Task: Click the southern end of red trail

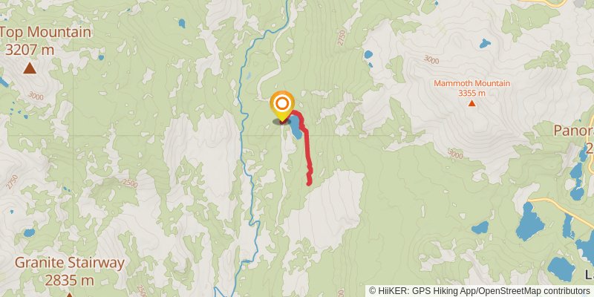Action: click(309, 183)
